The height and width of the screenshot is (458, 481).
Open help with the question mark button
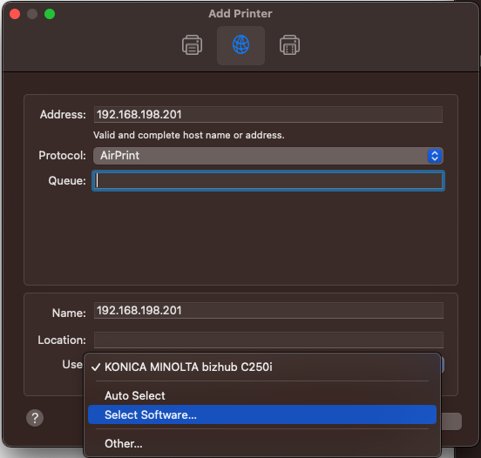(x=35, y=418)
